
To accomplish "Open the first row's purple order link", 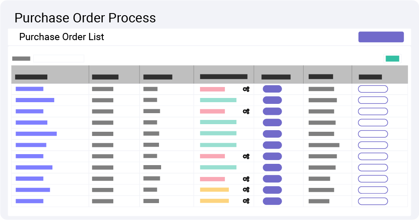I will tap(29, 89).
